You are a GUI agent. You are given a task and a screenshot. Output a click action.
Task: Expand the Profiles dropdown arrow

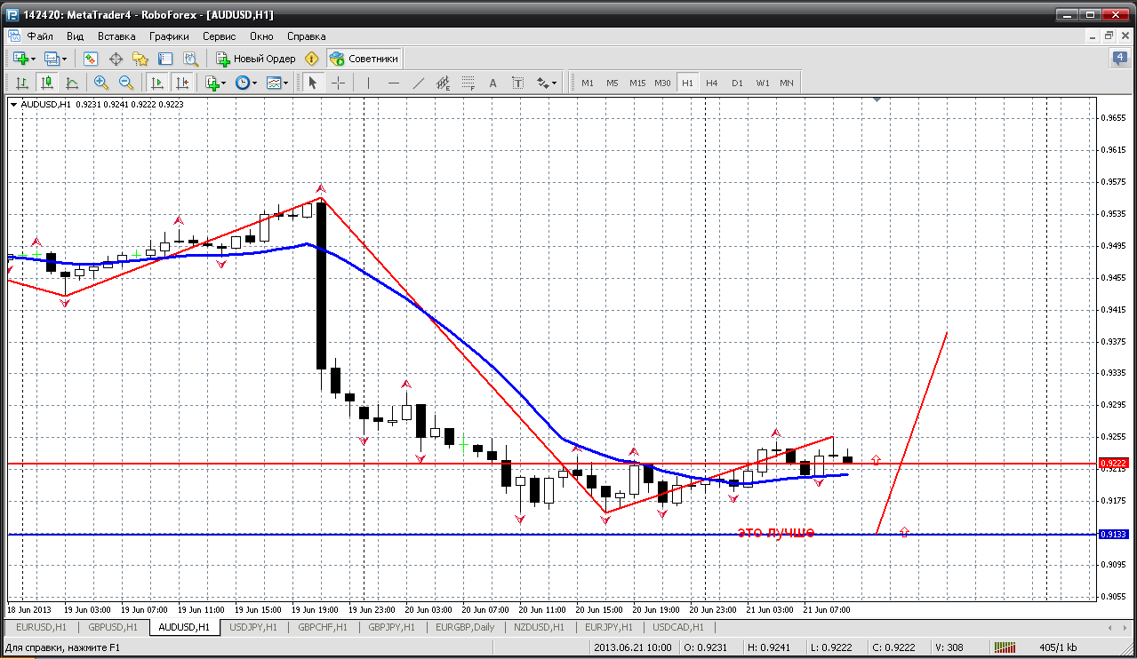(64, 60)
